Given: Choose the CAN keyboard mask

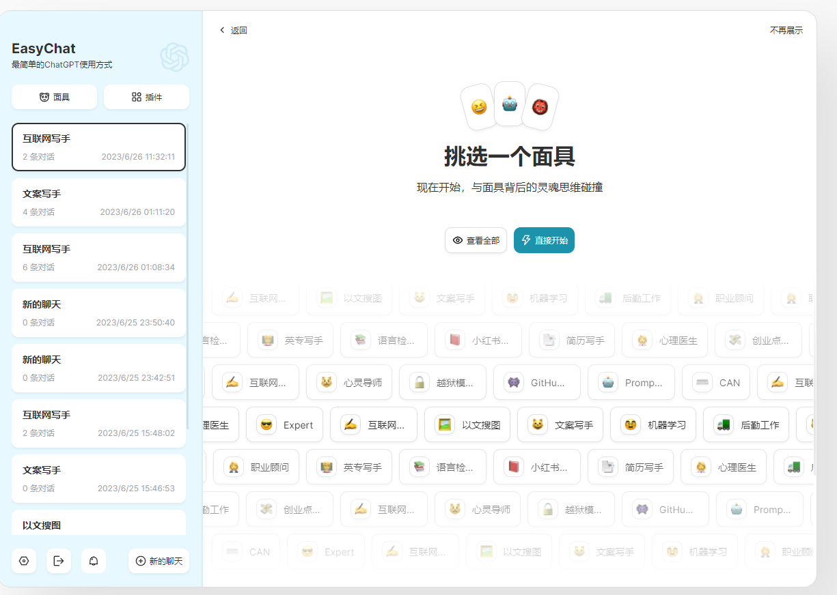Looking at the screenshot, I should 716,382.
